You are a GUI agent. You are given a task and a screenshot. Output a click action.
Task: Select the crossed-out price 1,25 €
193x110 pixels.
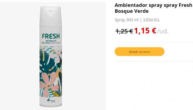(x=124, y=31)
